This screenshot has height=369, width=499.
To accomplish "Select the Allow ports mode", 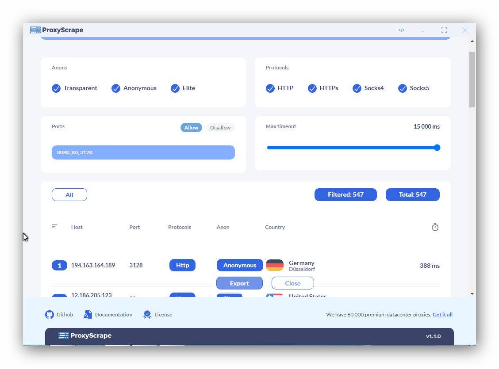I will (191, 127).
